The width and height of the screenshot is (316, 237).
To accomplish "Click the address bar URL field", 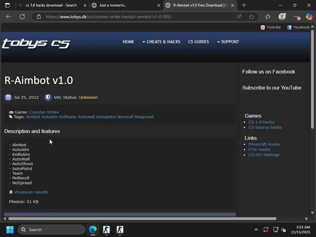I will pos(109,17).
